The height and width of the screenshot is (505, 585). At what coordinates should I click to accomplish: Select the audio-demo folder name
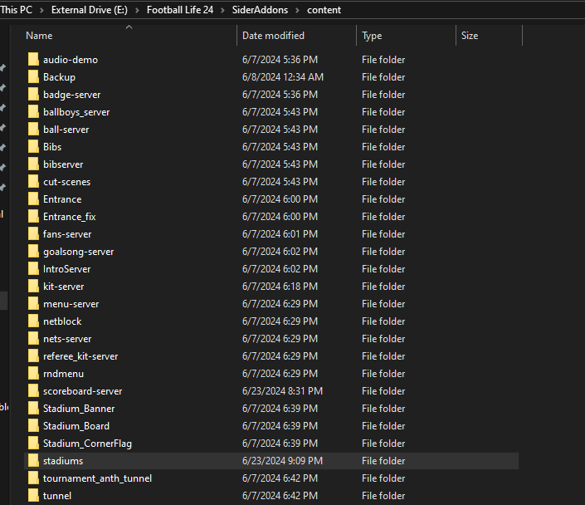pos(71,60)
